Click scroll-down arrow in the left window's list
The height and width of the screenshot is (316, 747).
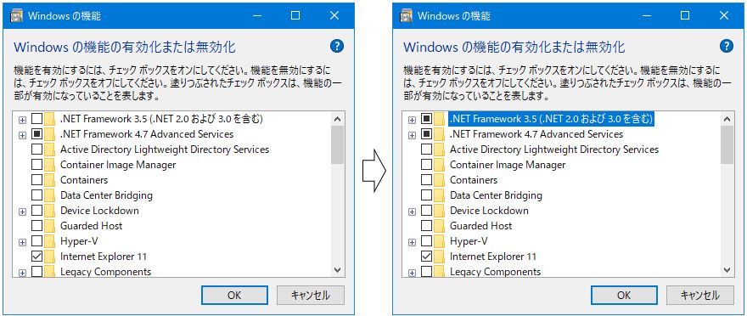coord(337,270)
